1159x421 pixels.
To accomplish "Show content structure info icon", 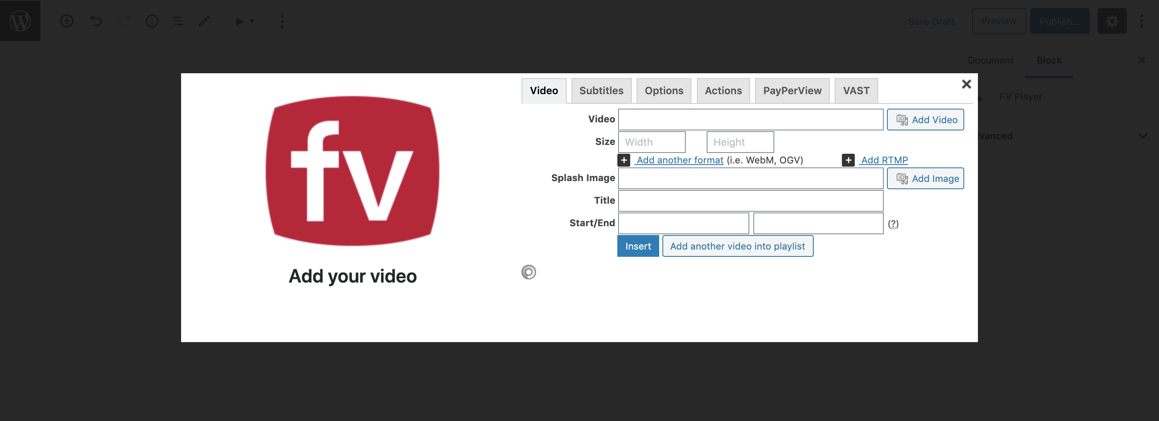I will click(x=152, y=21).
